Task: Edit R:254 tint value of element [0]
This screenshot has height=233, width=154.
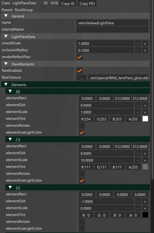Action: (86, 119)
